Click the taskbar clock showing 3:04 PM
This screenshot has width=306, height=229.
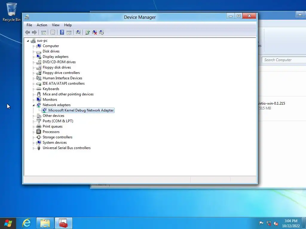[x=291, y=223]
